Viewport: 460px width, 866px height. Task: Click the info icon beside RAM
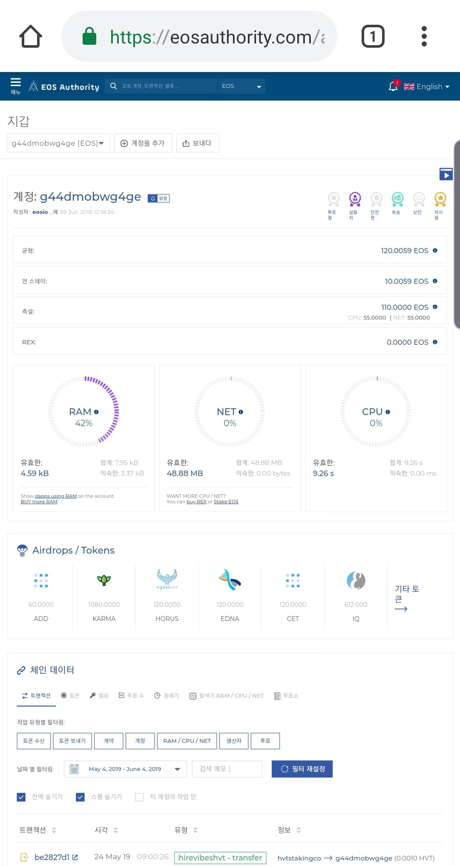tap(96, 412)
